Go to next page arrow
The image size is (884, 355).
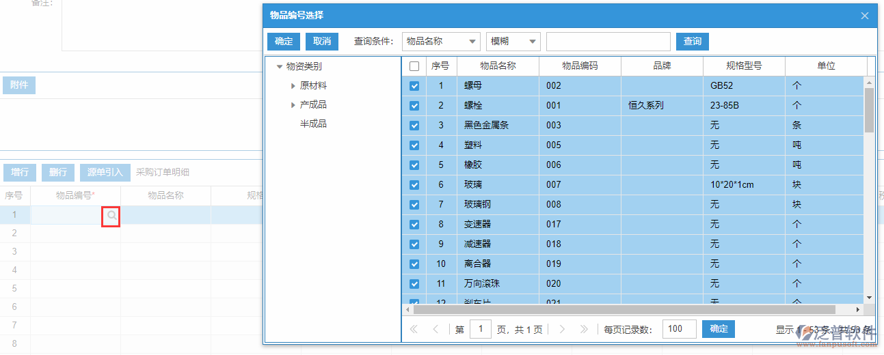coord(562,329)
